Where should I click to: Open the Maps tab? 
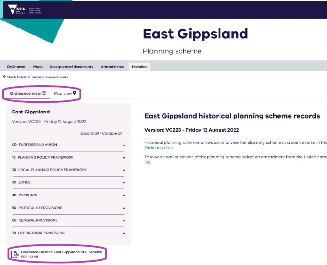tap(37, 67)
